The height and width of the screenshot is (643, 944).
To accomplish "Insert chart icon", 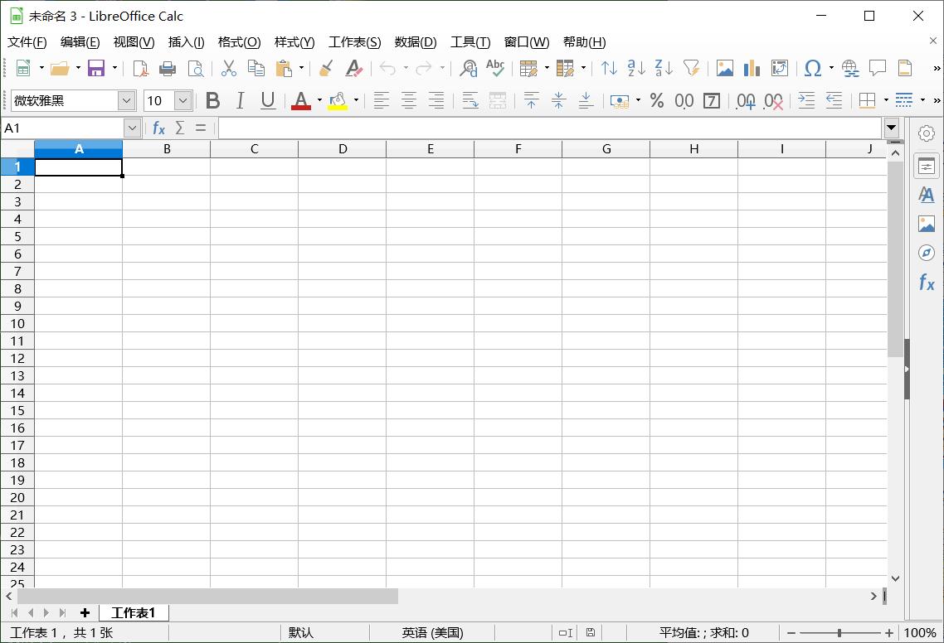I will 752,68.
